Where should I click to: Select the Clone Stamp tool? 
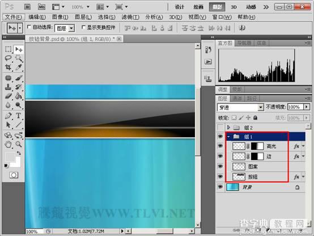8,87
